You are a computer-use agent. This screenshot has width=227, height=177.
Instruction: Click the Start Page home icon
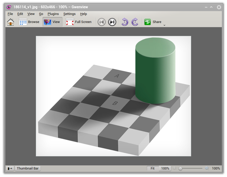pos(11,22)
